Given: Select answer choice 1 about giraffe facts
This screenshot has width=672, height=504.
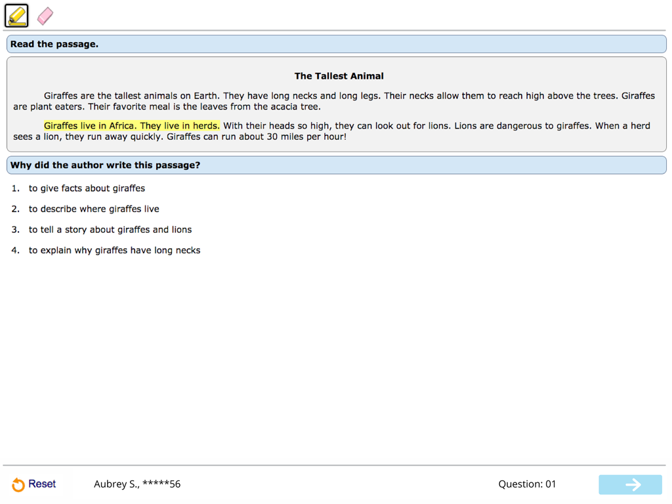Looking at the screenshot, I should 87,188.
